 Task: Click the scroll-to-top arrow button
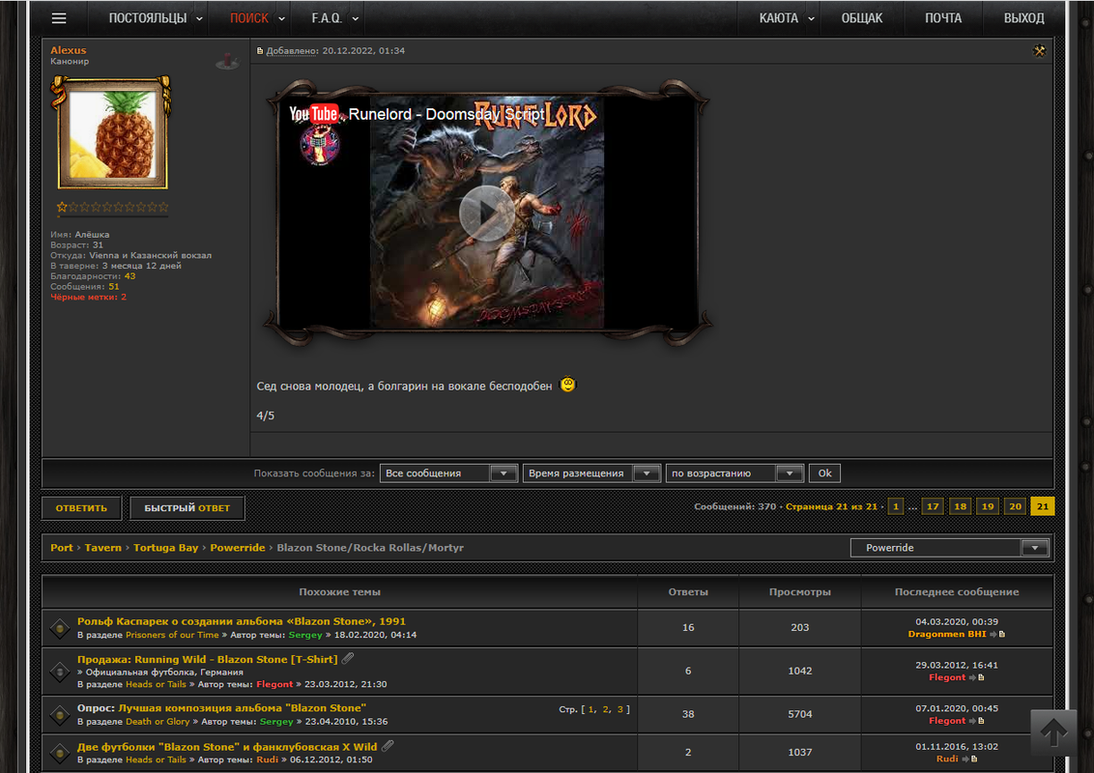point(1053,732)
